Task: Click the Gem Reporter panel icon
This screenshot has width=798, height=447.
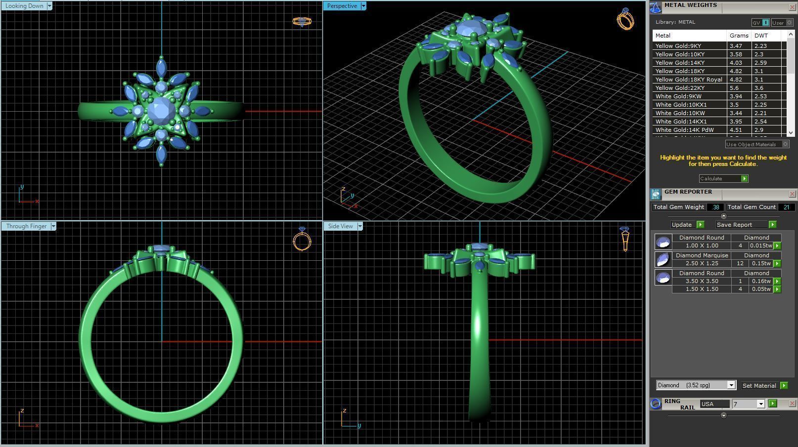Action: click(x=656, y=194)
